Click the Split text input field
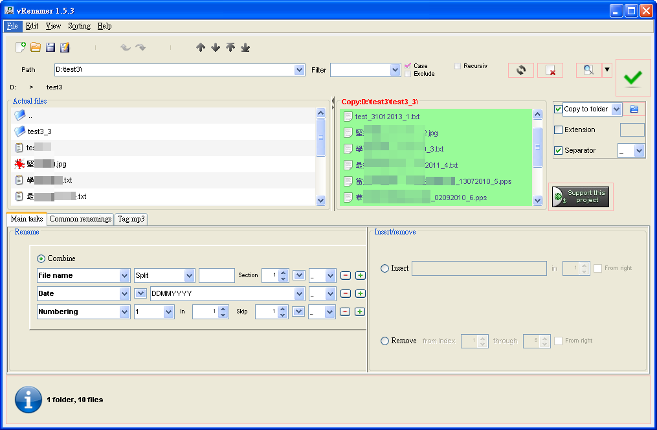The height and width of the screenshot is (430, 657). point(217,275)
